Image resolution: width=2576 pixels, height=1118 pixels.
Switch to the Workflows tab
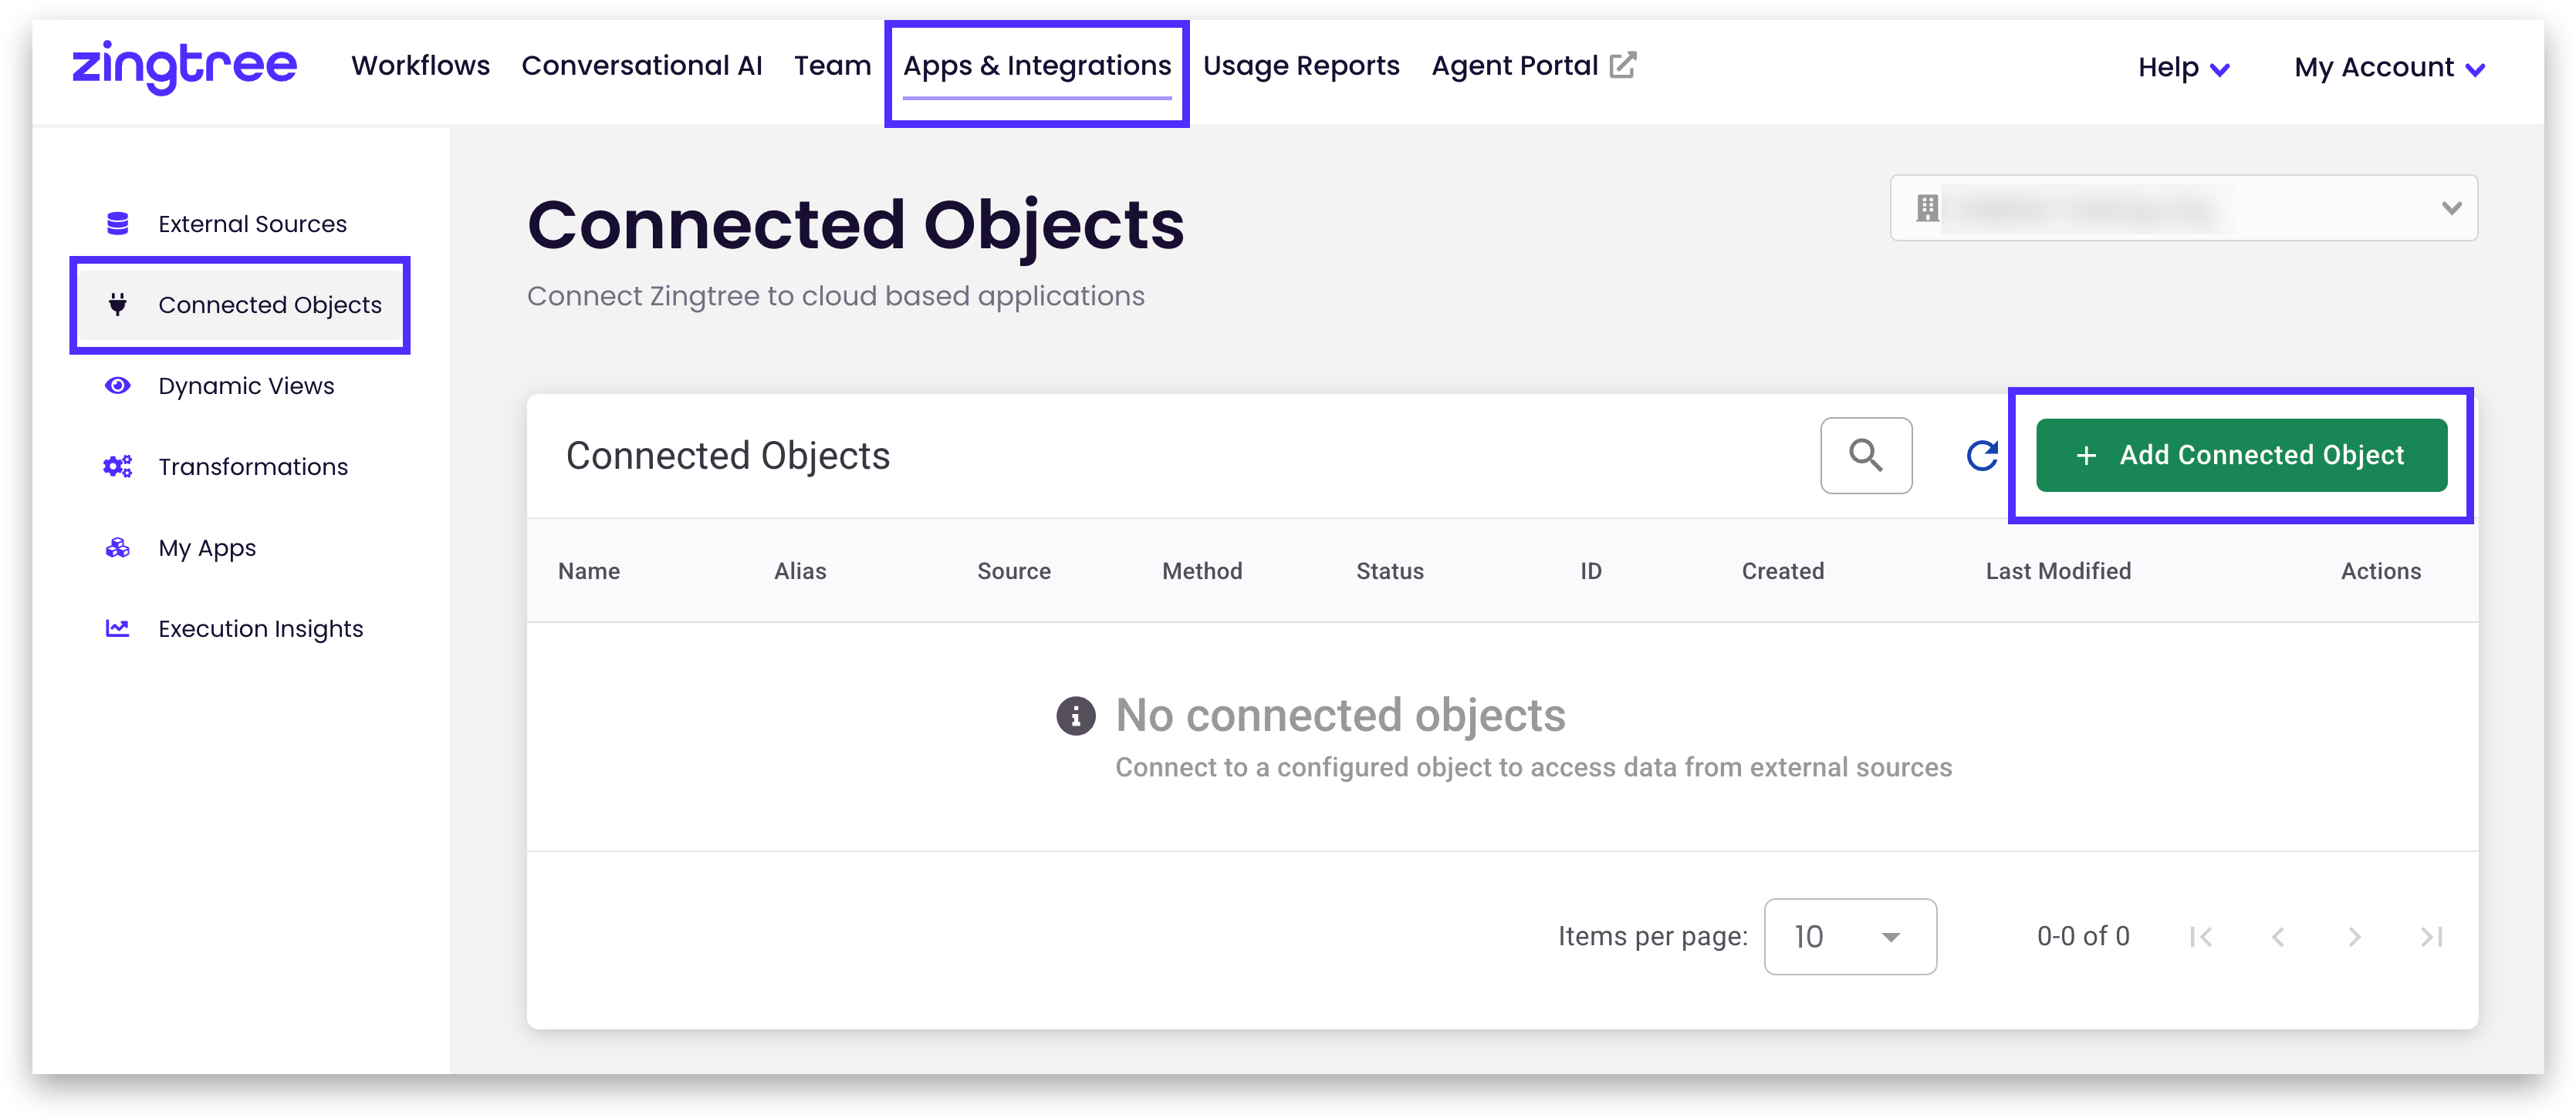(x=420, y=66)
